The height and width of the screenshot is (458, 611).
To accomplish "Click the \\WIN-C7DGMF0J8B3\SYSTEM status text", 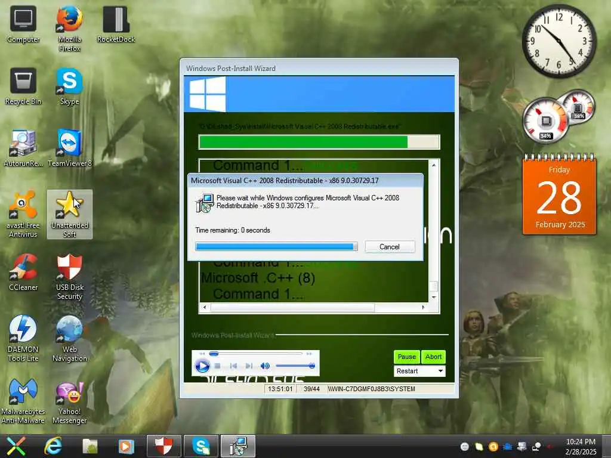I will [371, 389].
